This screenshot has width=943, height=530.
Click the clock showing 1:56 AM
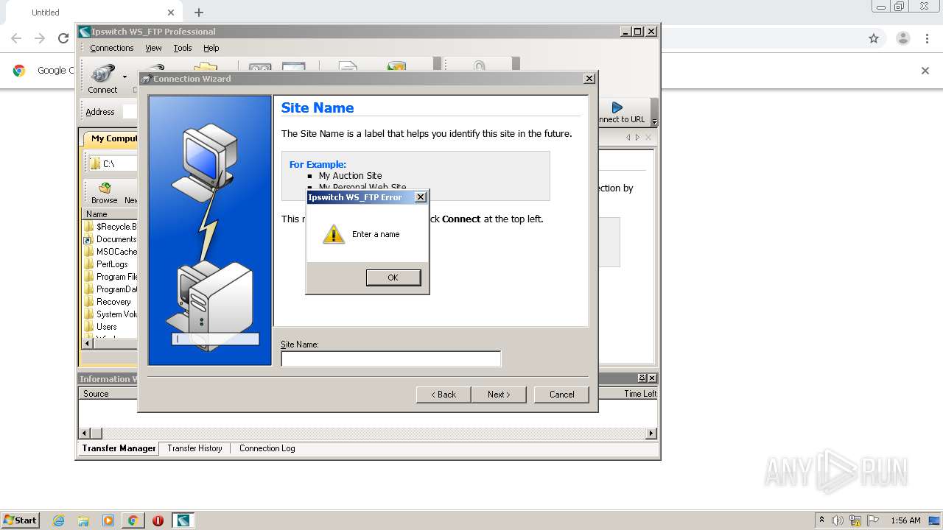coord(905,520)
